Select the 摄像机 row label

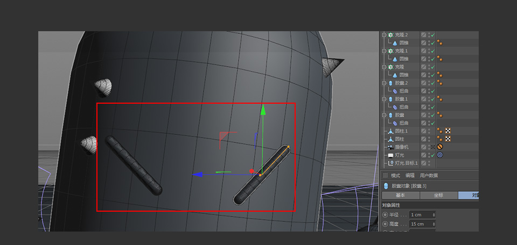[x=402, y=147]
